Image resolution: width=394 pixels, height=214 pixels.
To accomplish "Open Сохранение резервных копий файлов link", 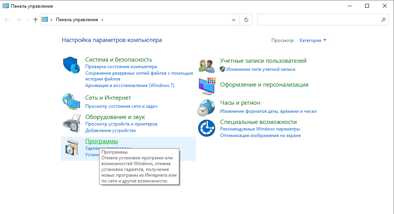I will pos(139,76).
